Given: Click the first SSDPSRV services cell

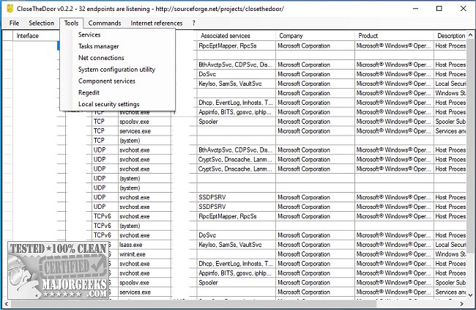Looking at the screenshot, I should [x=236, y=197].
